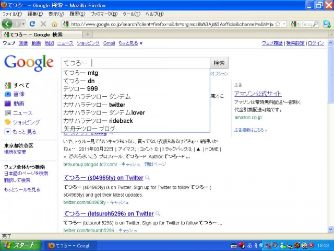Click the system tray clock 18:03
The image size is (334, 251).
(323, 246)
